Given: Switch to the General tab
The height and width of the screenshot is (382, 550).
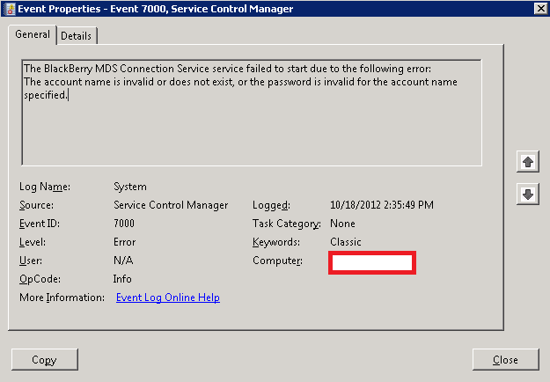Looking at the screenshot, I should [x=33, y=34].
